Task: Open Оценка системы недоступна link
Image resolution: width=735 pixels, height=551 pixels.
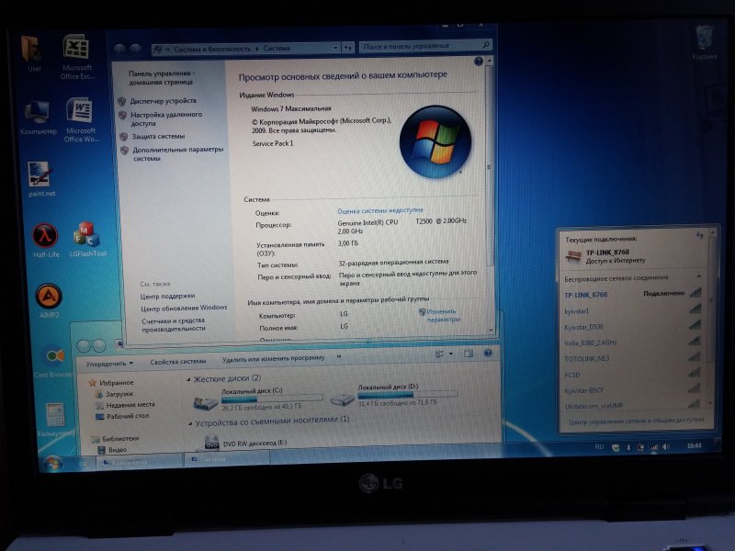Action: point(379,210)
